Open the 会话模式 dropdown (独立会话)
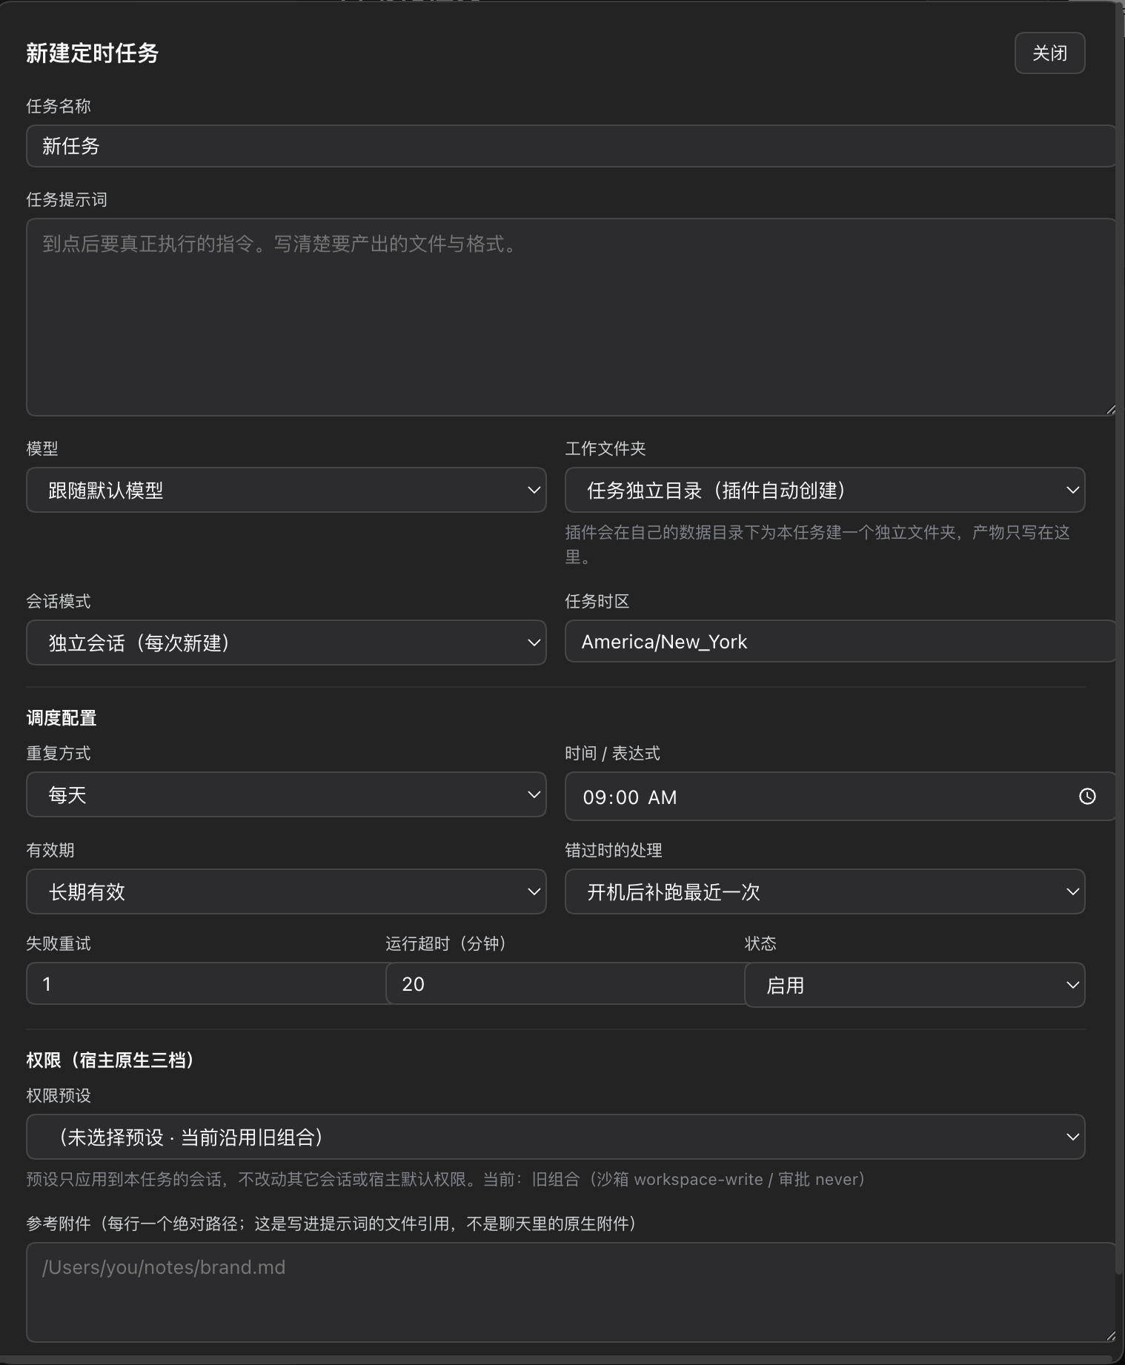 point(286,642)
